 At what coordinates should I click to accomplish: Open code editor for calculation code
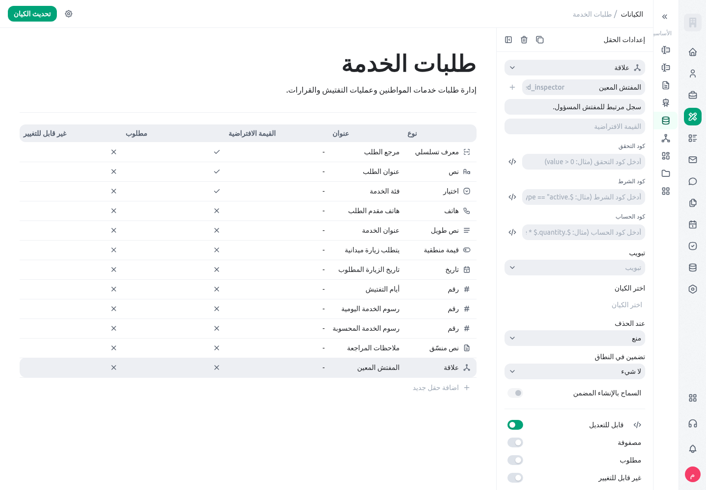(x=512, y=232)
